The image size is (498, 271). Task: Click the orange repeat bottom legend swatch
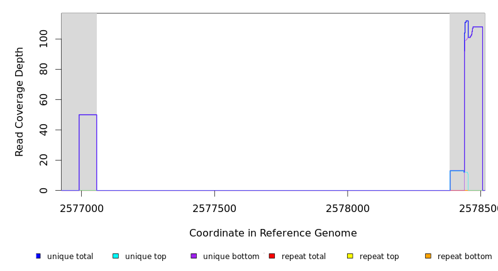(x=428, y=256)
